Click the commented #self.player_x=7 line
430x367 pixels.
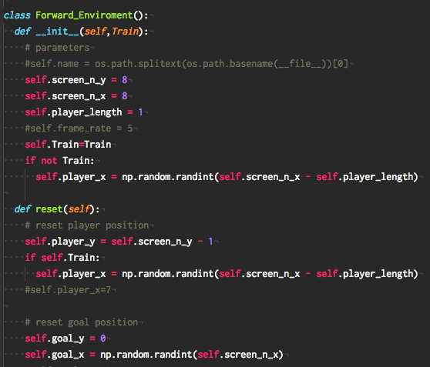[x=68, y=290]
